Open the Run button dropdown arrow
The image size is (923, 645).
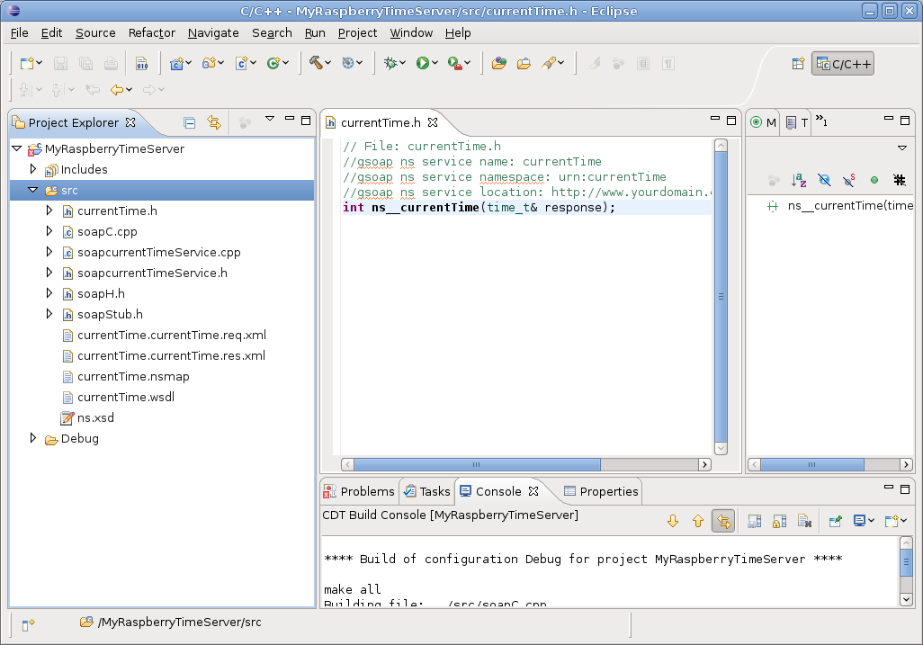click(x=435, y=63)
